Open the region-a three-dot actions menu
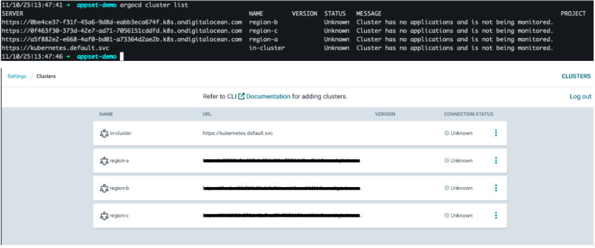Viewport: 595px width, 248px height. (496, 161)
